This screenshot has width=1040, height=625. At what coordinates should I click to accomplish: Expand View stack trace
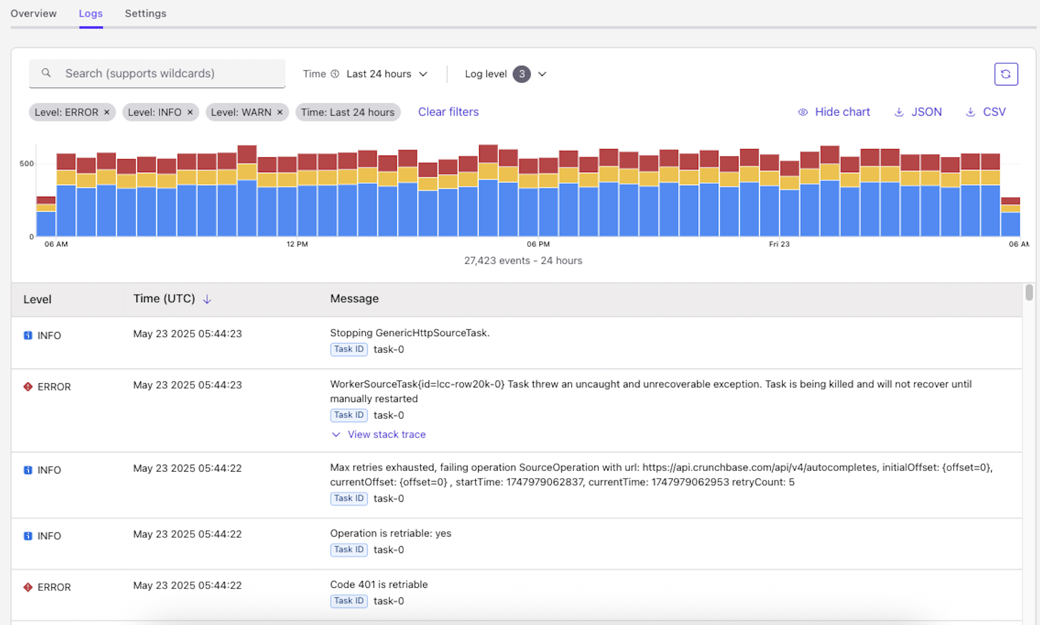[386, 435]
